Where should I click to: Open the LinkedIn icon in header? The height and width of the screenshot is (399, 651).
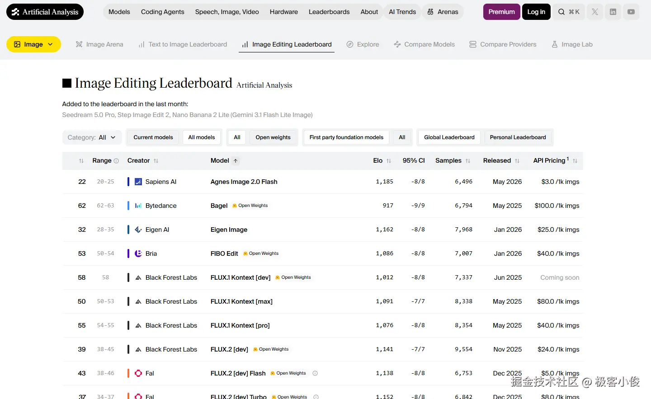pyautogui.click(x=613, y=12)
